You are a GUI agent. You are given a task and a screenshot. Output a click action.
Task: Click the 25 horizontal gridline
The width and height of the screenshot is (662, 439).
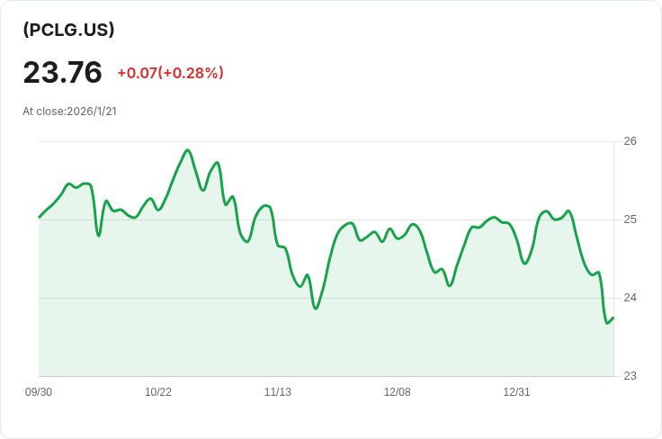326,219
